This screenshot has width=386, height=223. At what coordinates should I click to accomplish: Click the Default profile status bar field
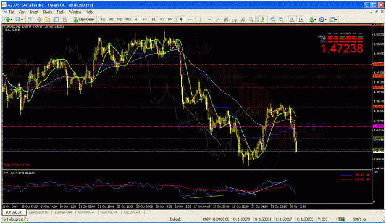[175, 219]
